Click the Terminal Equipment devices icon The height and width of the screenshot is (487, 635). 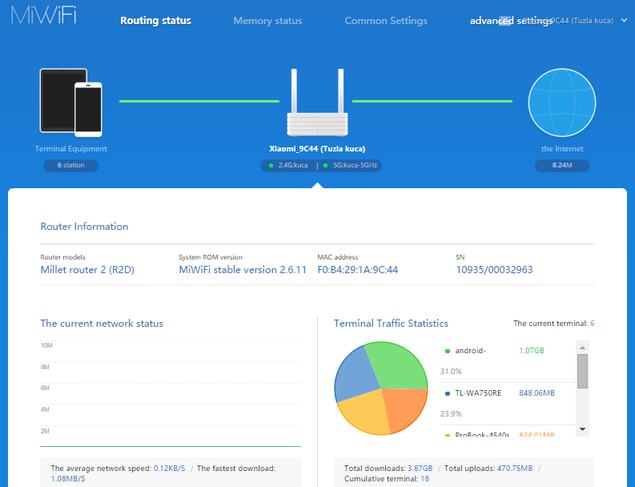click(x=71, y=101)
